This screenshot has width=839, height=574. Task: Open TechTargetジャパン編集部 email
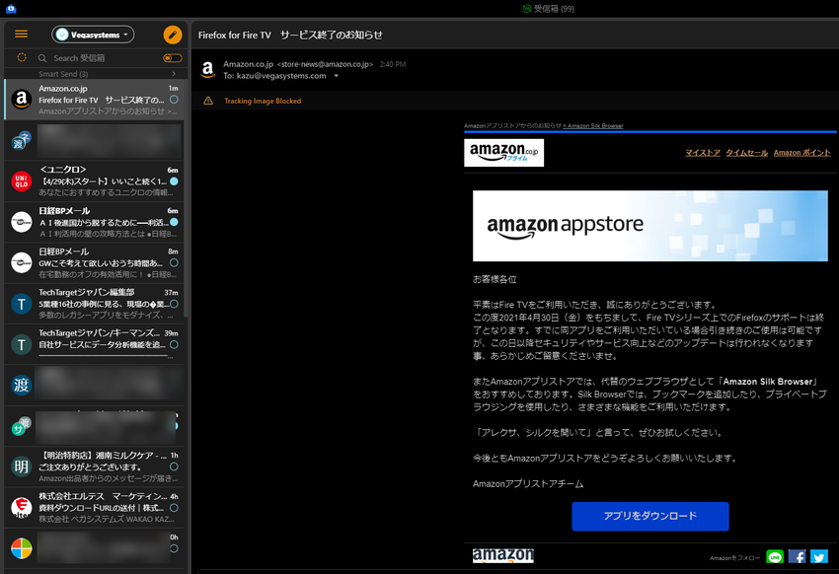(95, 304)
